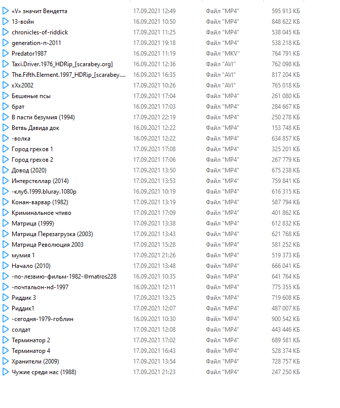
Task: Click the file name Интерстеллар (2014)
Action: pos(40,181)
